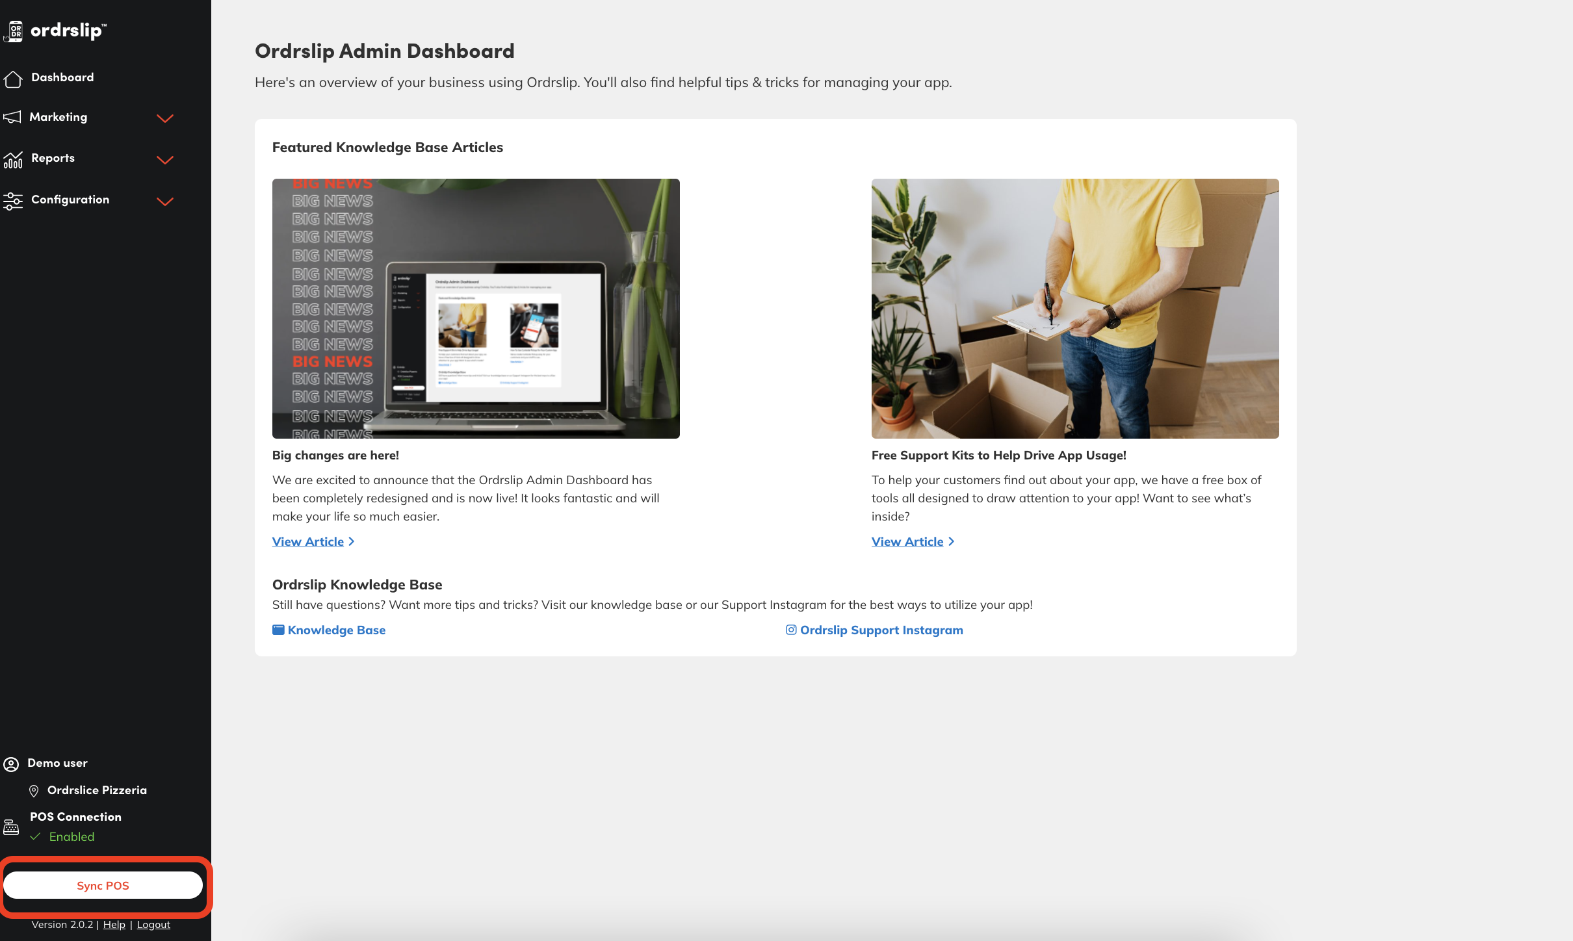This screenshot has height=941, width=1573.
Task: Click the Logout link in sidebar footer
Action: (153, 924)
